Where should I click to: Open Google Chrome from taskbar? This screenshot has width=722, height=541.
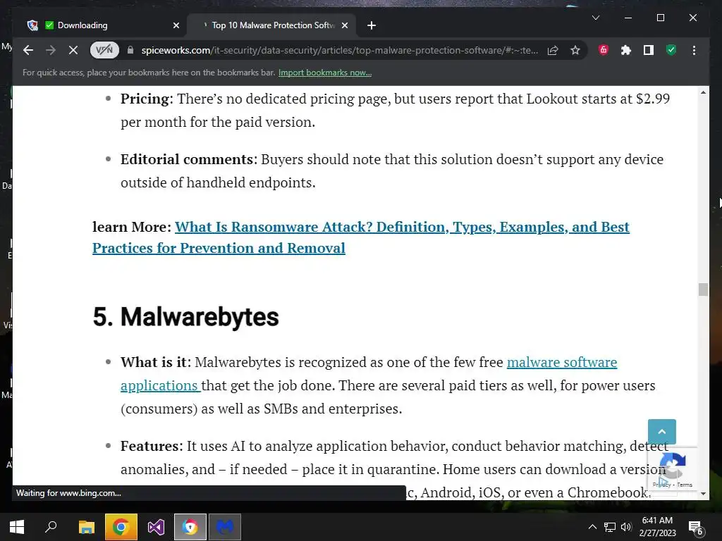click(x=121, y=527)
